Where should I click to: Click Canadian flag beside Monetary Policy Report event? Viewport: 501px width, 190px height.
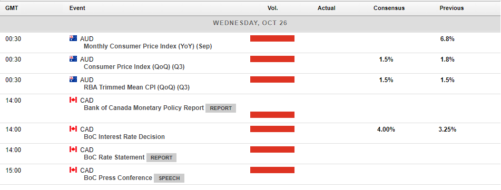(x=73, y=100)
